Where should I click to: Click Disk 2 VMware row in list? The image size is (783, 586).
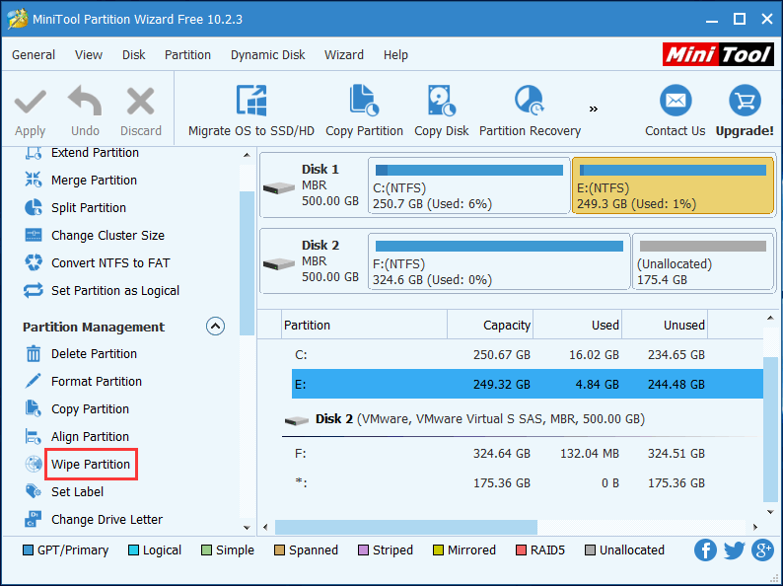[x=464, y=419]
